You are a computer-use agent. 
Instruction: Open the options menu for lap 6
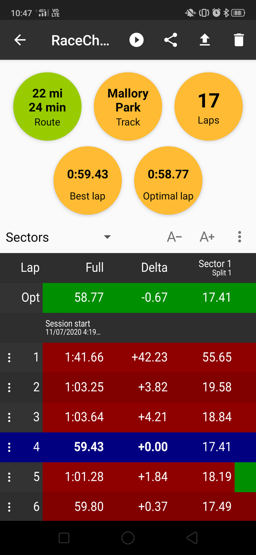pos(9,507)
